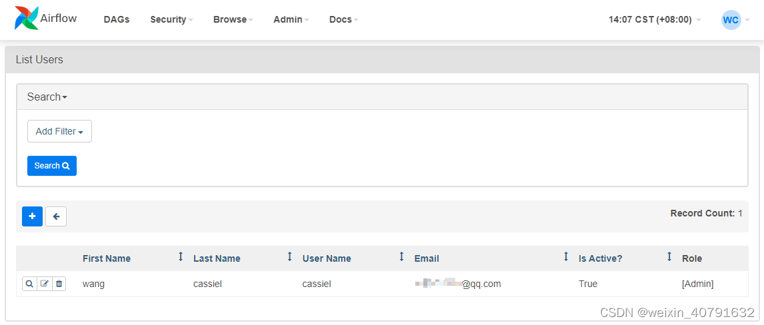This screenshot has width=764, height=325.
Task: Sort by User Name column arrows
Action: [x=401, y=257]
